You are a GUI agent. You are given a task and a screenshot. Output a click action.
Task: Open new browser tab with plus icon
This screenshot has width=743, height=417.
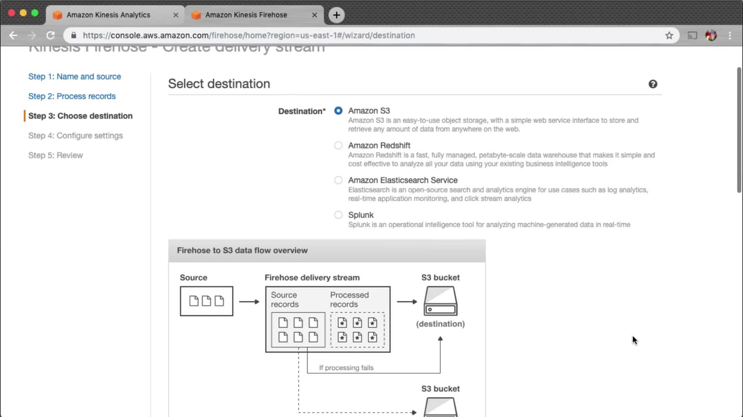(x=336, y=15)
